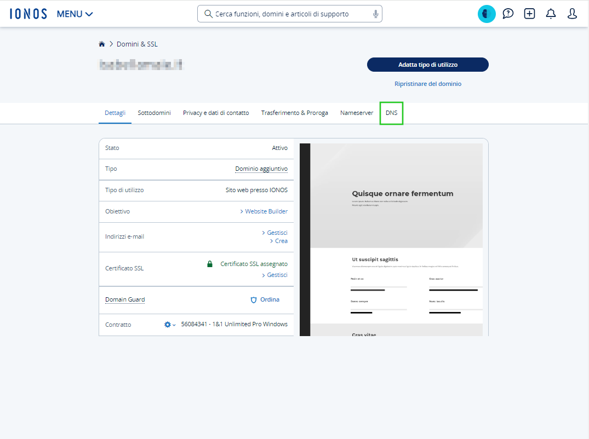The image size is (589, 439).
Task: Click the IONOS logo
Action: click(28, 14)
